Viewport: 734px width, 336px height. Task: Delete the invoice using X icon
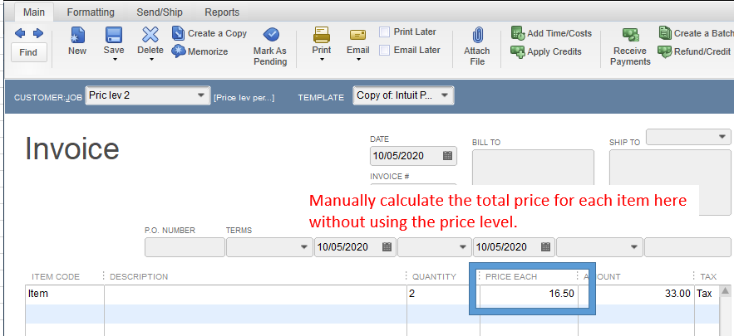pos(150,35)
